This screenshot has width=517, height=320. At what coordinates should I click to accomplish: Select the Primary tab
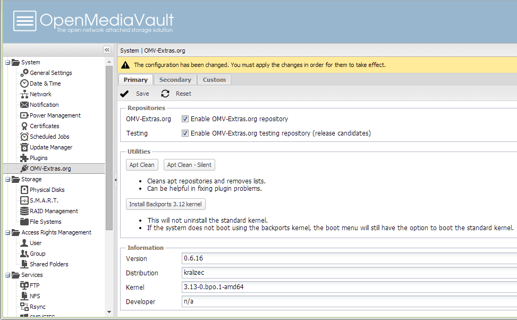tap(135, 80)
